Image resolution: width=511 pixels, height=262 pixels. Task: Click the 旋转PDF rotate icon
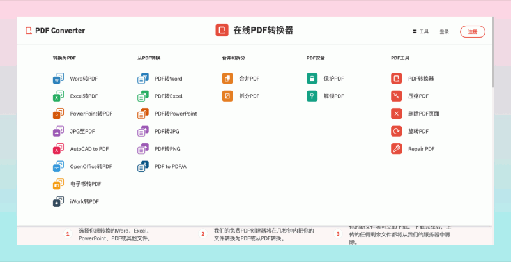click(x=397, y=132)
